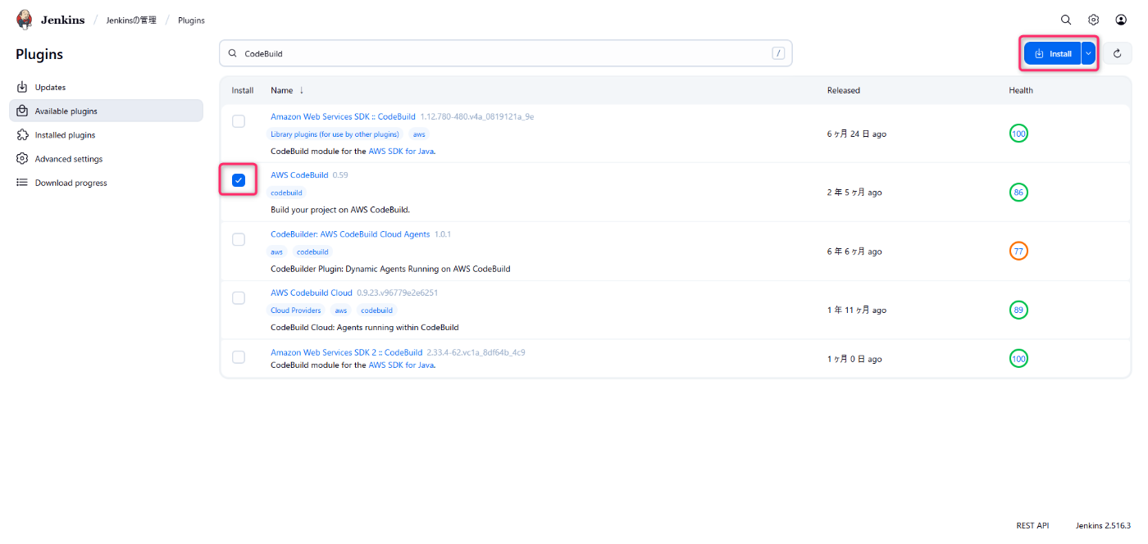Click the Jenkins title text in header
Screen dimensions: 1148x544
pos(62,20)
